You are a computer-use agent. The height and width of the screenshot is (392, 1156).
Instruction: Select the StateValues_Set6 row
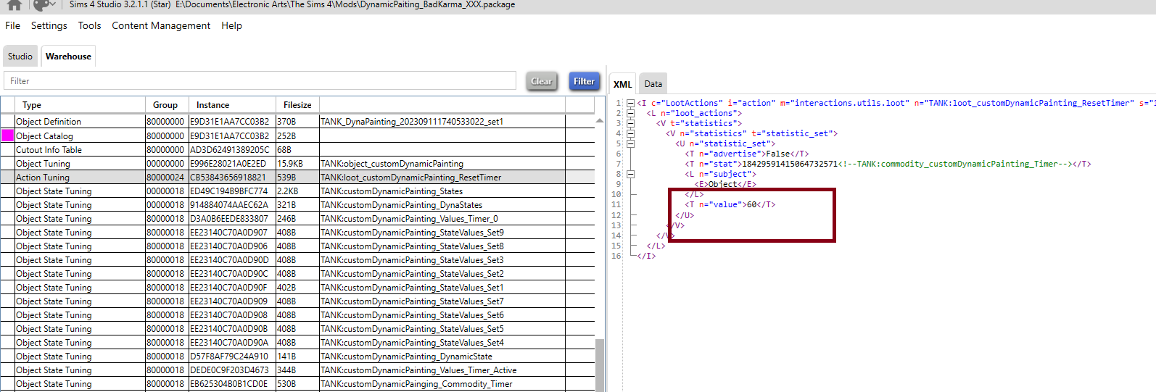tap(297, 314)
